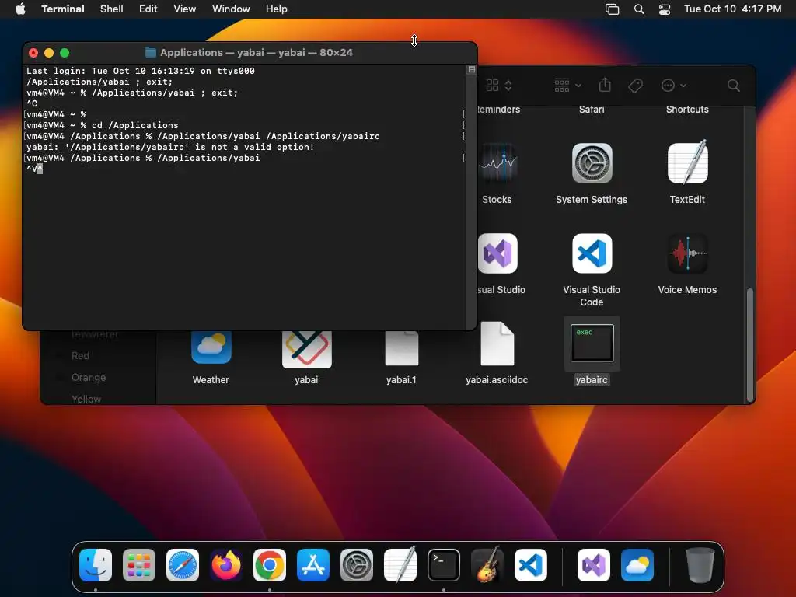Select the Visual Studio app in Finder
The image size is (796, 597).
[x=497, y=253]
